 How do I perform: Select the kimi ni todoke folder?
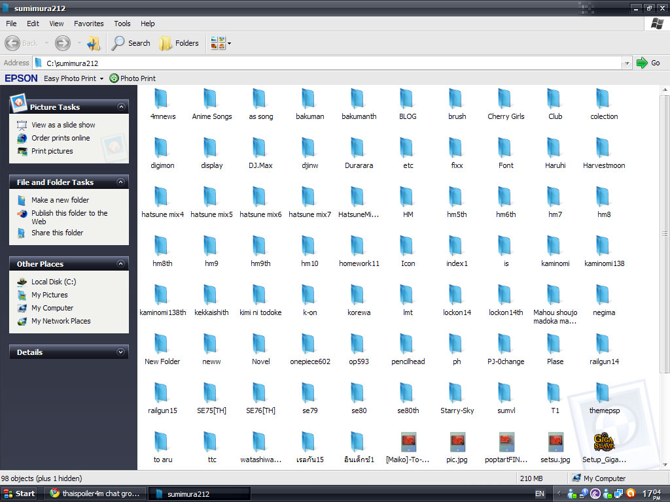[260, 301]
